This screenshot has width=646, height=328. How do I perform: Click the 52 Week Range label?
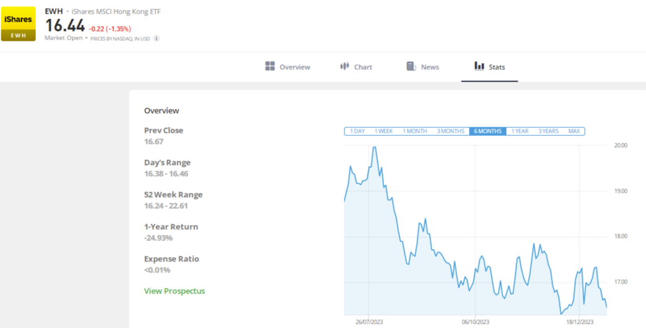173,195
